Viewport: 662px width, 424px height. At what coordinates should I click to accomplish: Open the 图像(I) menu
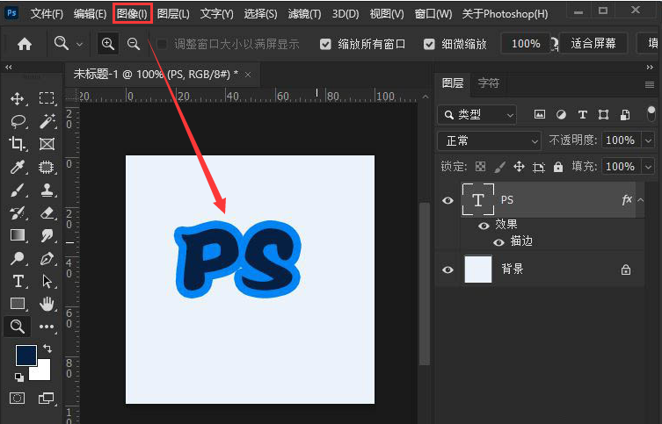point(132,14)
